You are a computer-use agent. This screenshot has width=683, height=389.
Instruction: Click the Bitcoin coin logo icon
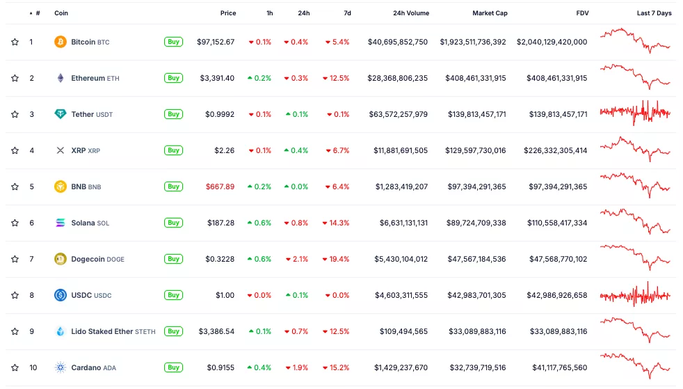tap(61, 42)
